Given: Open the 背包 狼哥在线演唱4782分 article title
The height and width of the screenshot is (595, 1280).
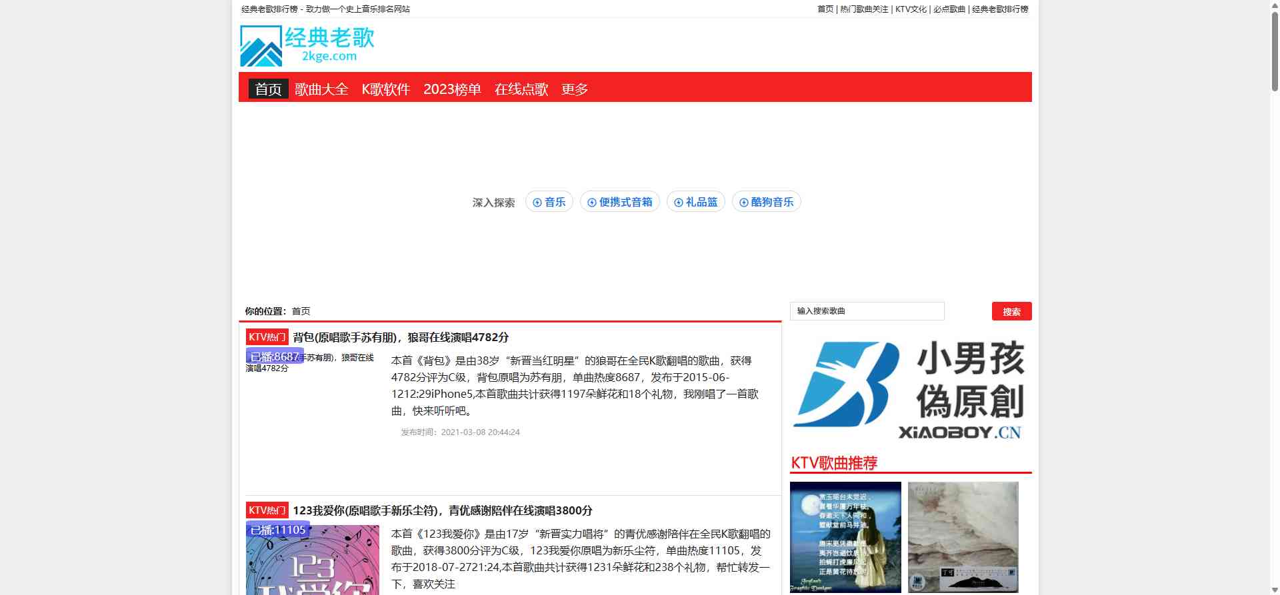Looking at the screenshot, I should pos(401,337).
